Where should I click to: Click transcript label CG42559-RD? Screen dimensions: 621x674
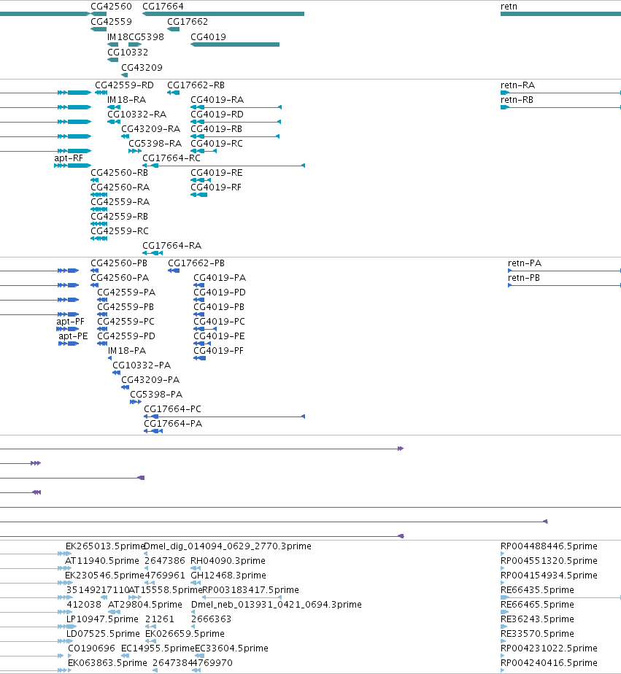click(124, 85)
